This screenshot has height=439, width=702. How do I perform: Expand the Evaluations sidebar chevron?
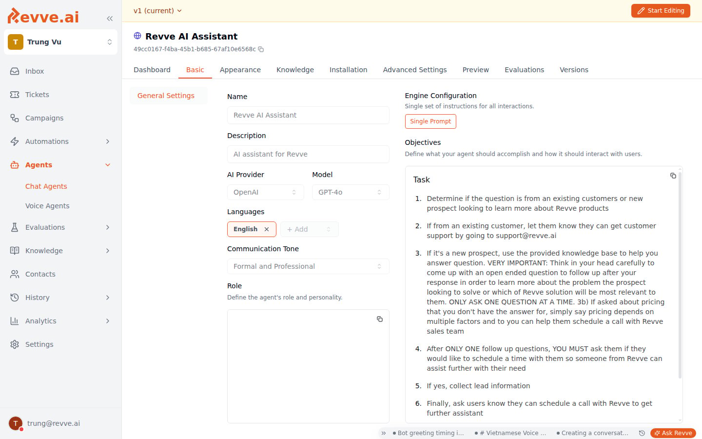(x=108, y=227)
